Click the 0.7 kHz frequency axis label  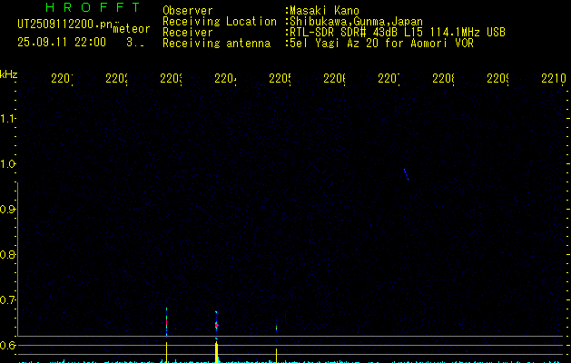pyautogui.click(x=7, y=300)
